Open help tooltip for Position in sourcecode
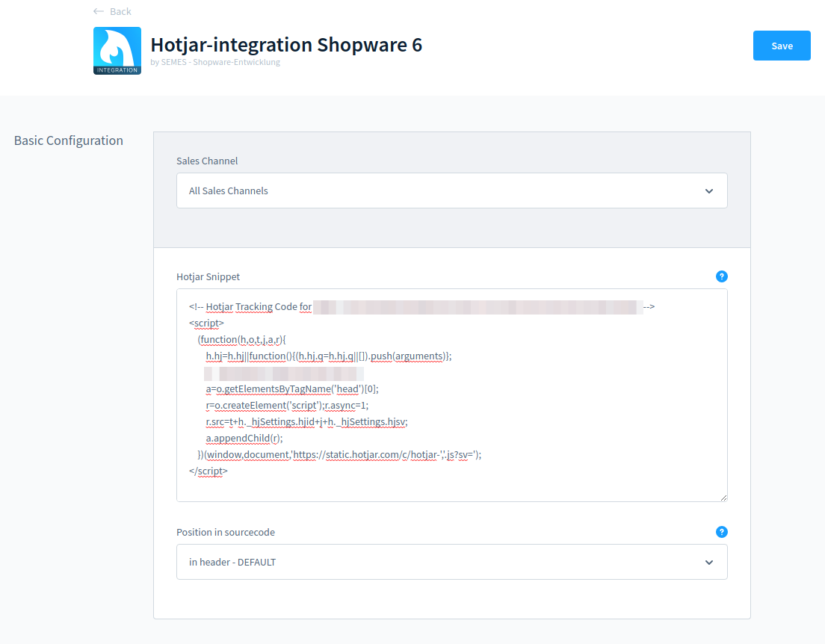825x644 pixels. pyautogui.click(x=721, y=532)
